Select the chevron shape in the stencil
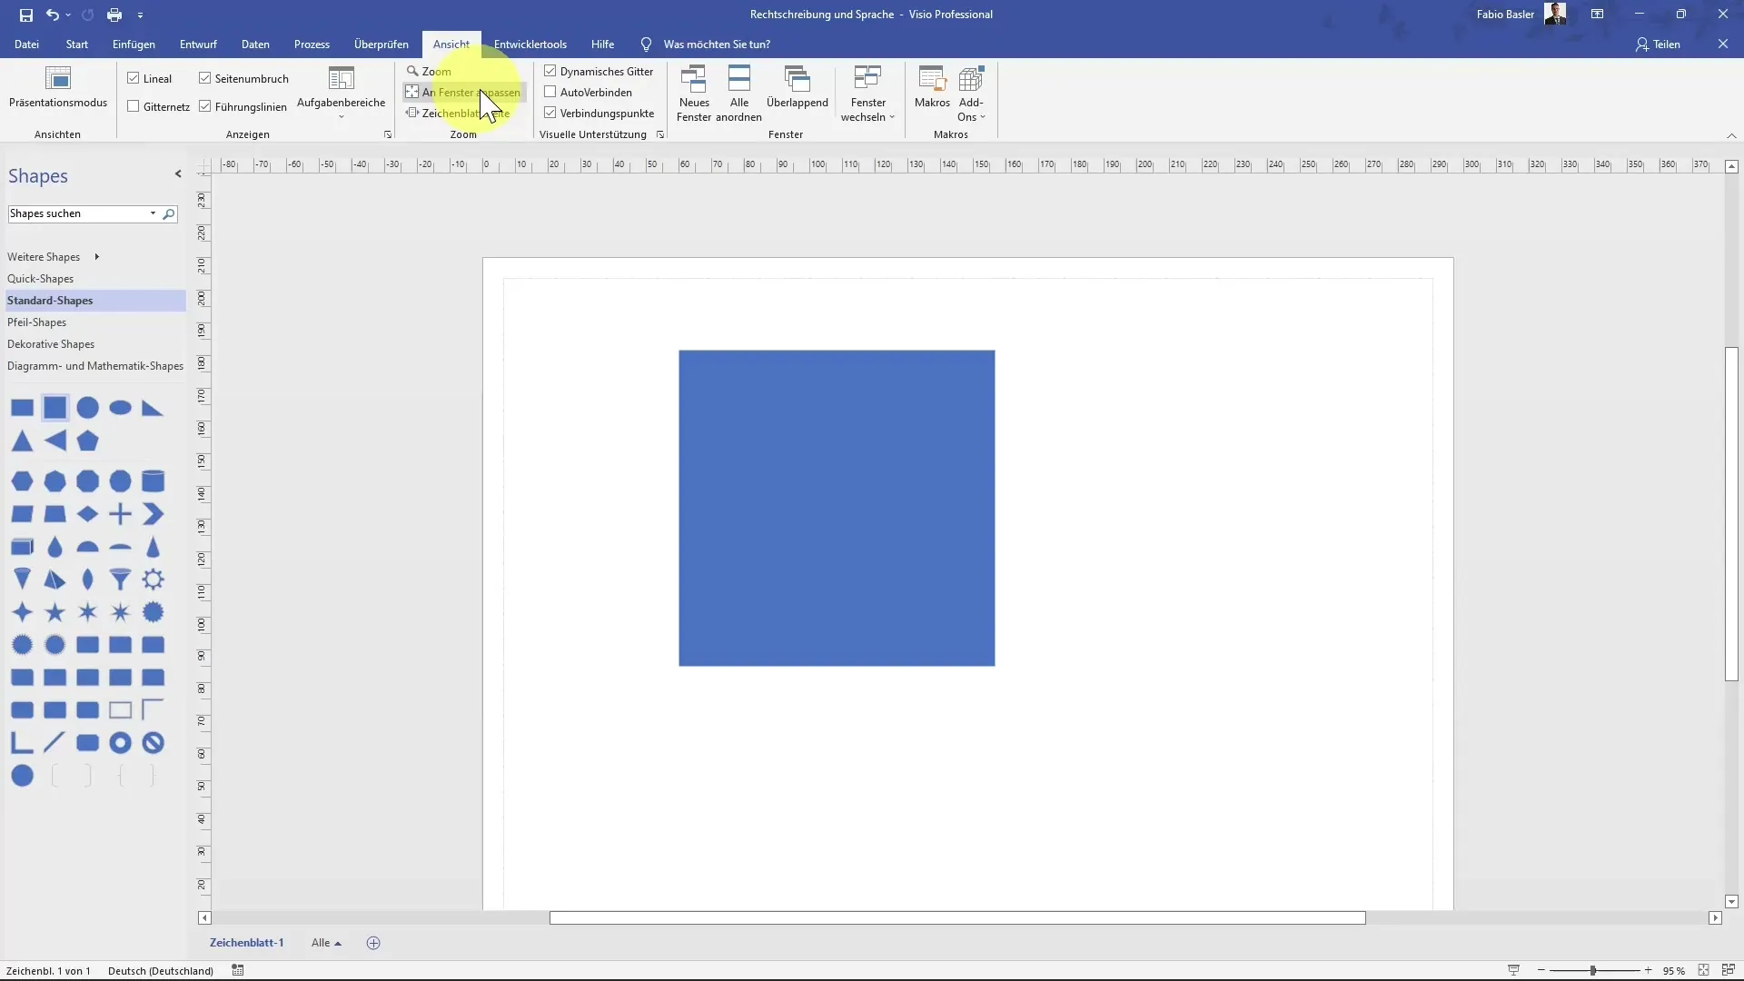The height and width of the screenshot is (981, 1744). click(x=153, y=514)
